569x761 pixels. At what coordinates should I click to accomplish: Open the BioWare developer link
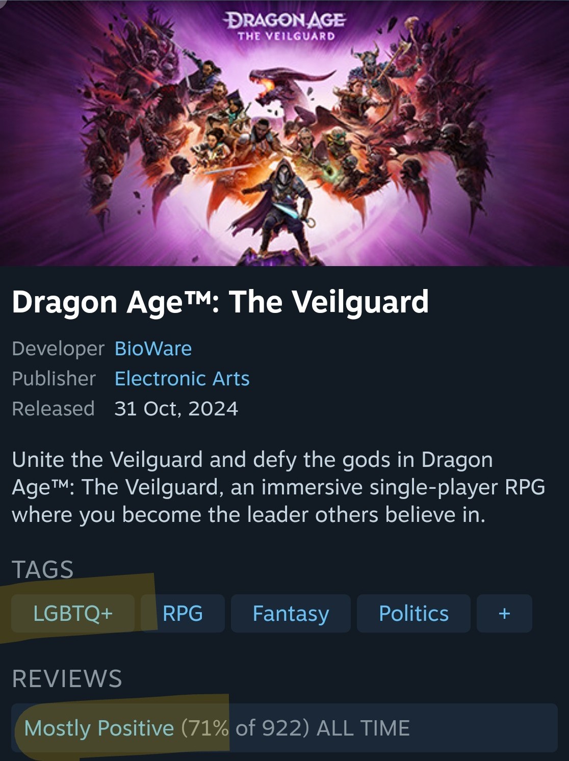click(153, 349)
